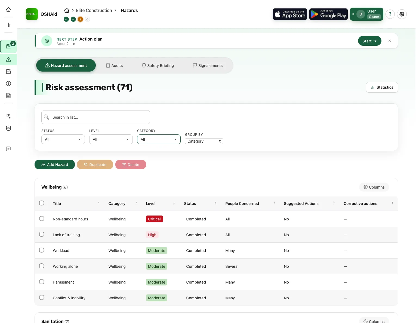This screenshot has width=416, height=323.
Task: Check the Workload row checkbox
Action: pos(42,250)
